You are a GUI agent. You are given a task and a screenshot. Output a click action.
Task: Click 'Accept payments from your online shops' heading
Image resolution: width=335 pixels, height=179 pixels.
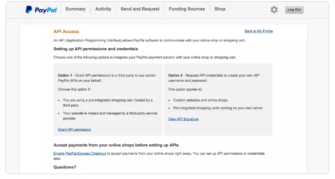(x=116, y=145)
